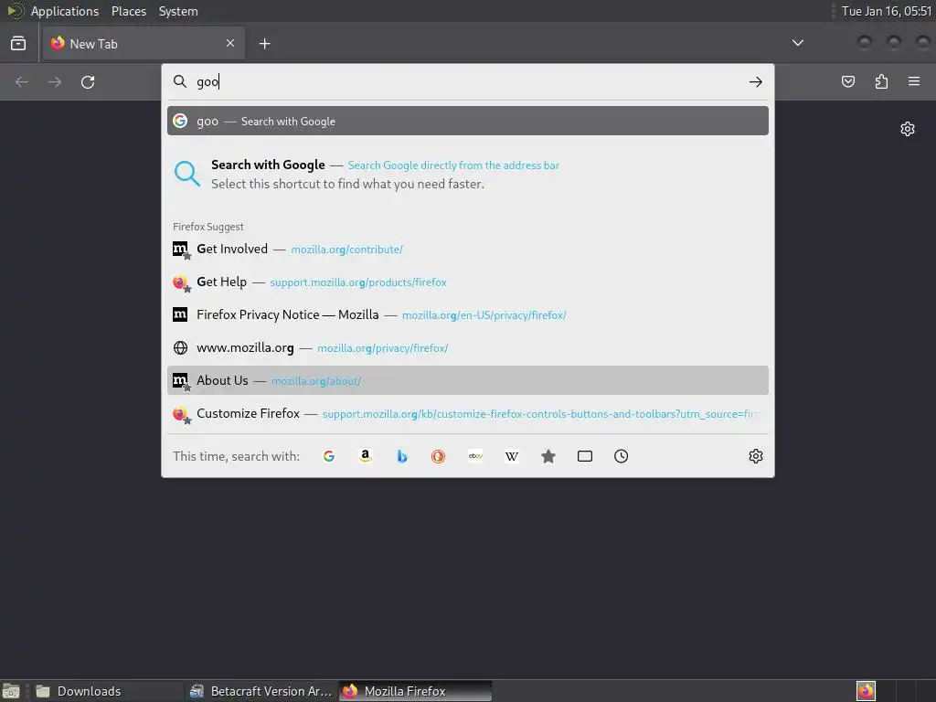Click the Firefox icon in workspace switcher

coord(866,691)
